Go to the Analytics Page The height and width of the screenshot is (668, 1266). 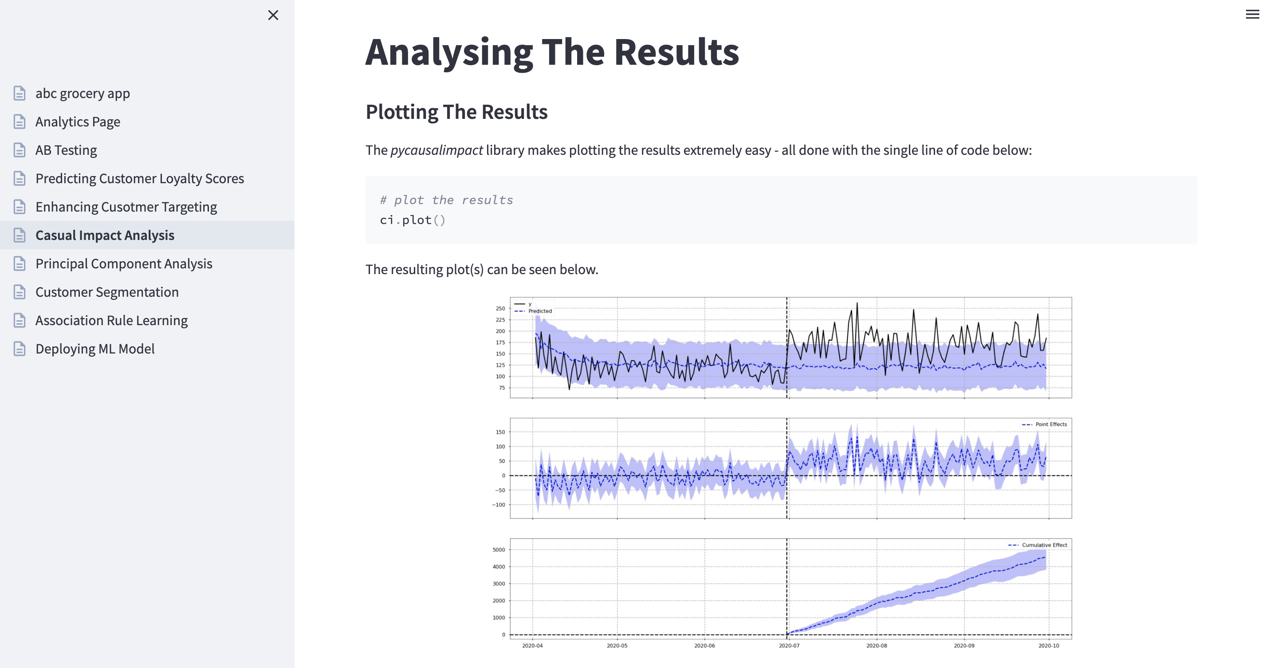click(x=78, y=122)
